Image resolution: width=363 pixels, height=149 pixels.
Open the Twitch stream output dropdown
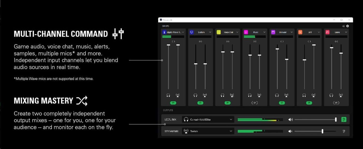tap(208, 131)
